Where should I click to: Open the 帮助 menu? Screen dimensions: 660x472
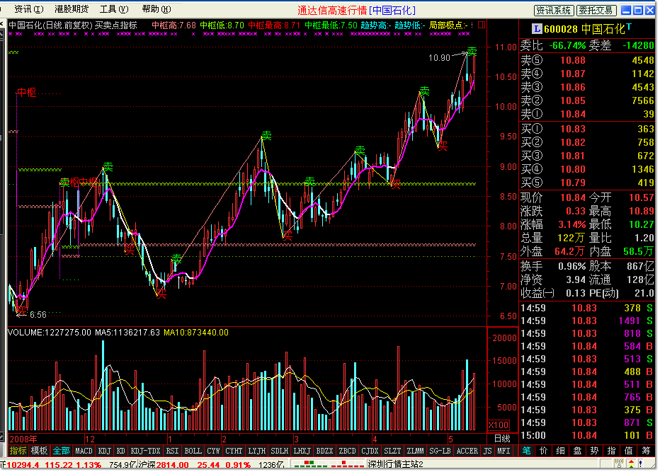pyautogui.click(x=157, y=8)
